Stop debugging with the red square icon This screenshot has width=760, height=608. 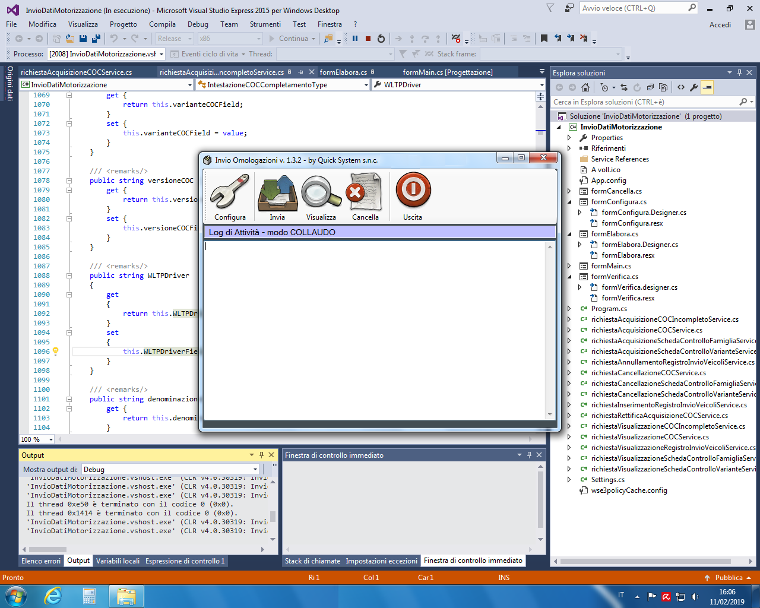pos(368,39)
